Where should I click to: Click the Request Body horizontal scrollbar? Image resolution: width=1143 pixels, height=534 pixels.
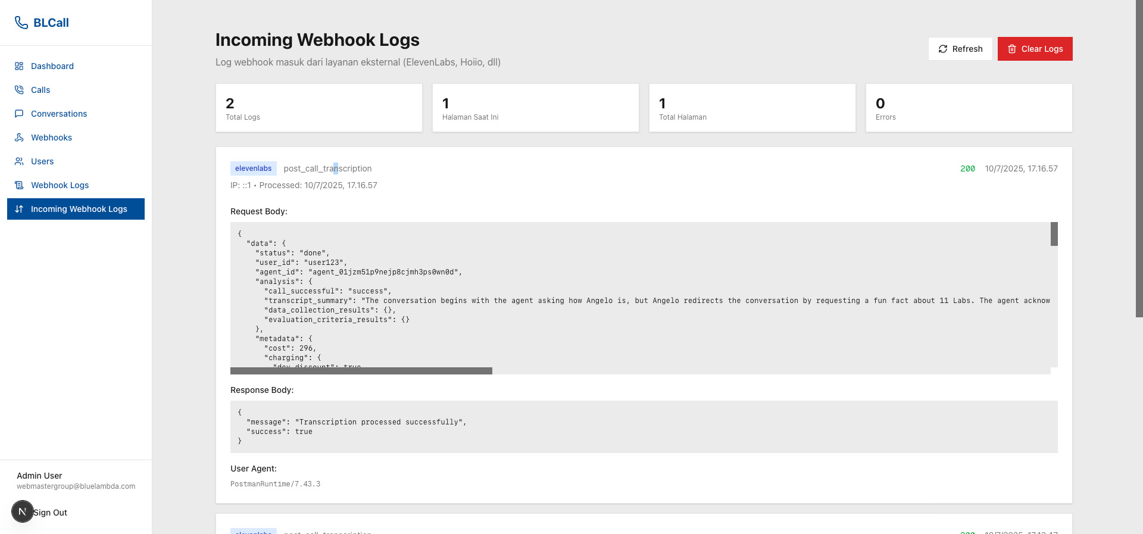(x=361, y=371)
